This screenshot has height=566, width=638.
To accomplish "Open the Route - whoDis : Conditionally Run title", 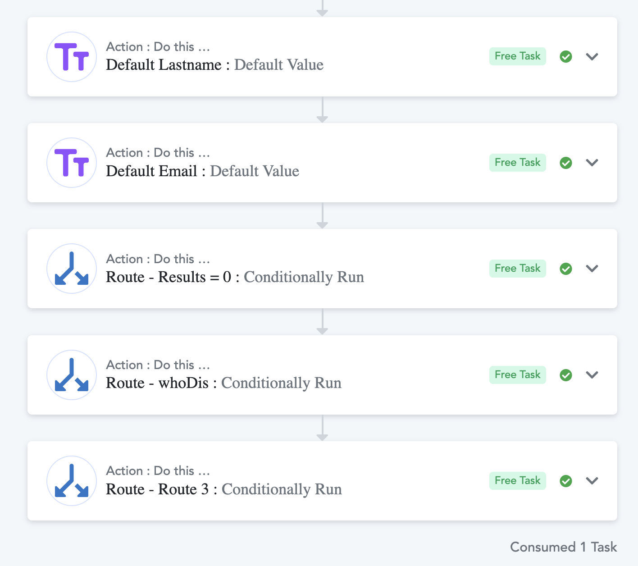I will tap(224, 383).
